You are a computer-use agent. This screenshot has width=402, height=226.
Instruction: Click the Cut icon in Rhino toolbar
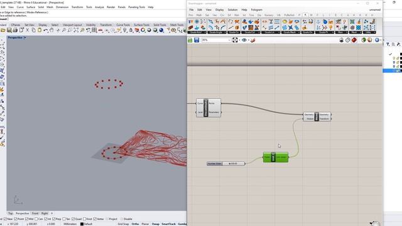click(28, 30)
